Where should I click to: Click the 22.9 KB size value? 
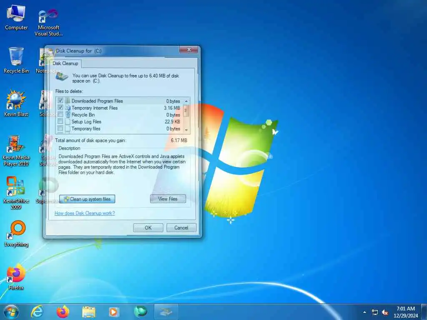click(172, 122)
